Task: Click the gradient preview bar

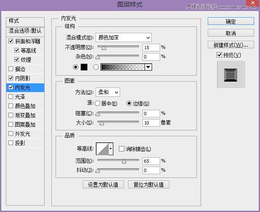Action: pos(123,67)
